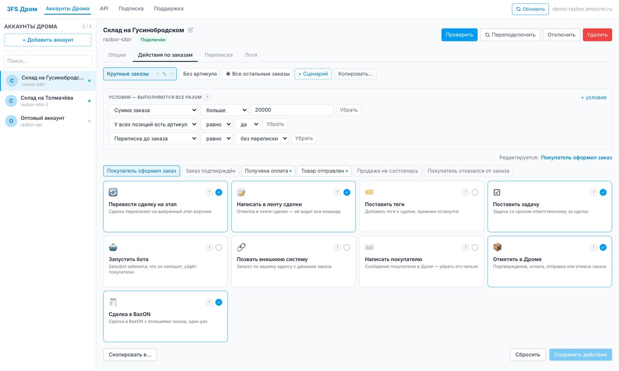
Task: Click Сохранить действия button
Action: [580, 355]
